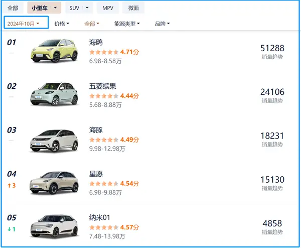Open the 小型车 dropdown arrow

coord(55,8)
